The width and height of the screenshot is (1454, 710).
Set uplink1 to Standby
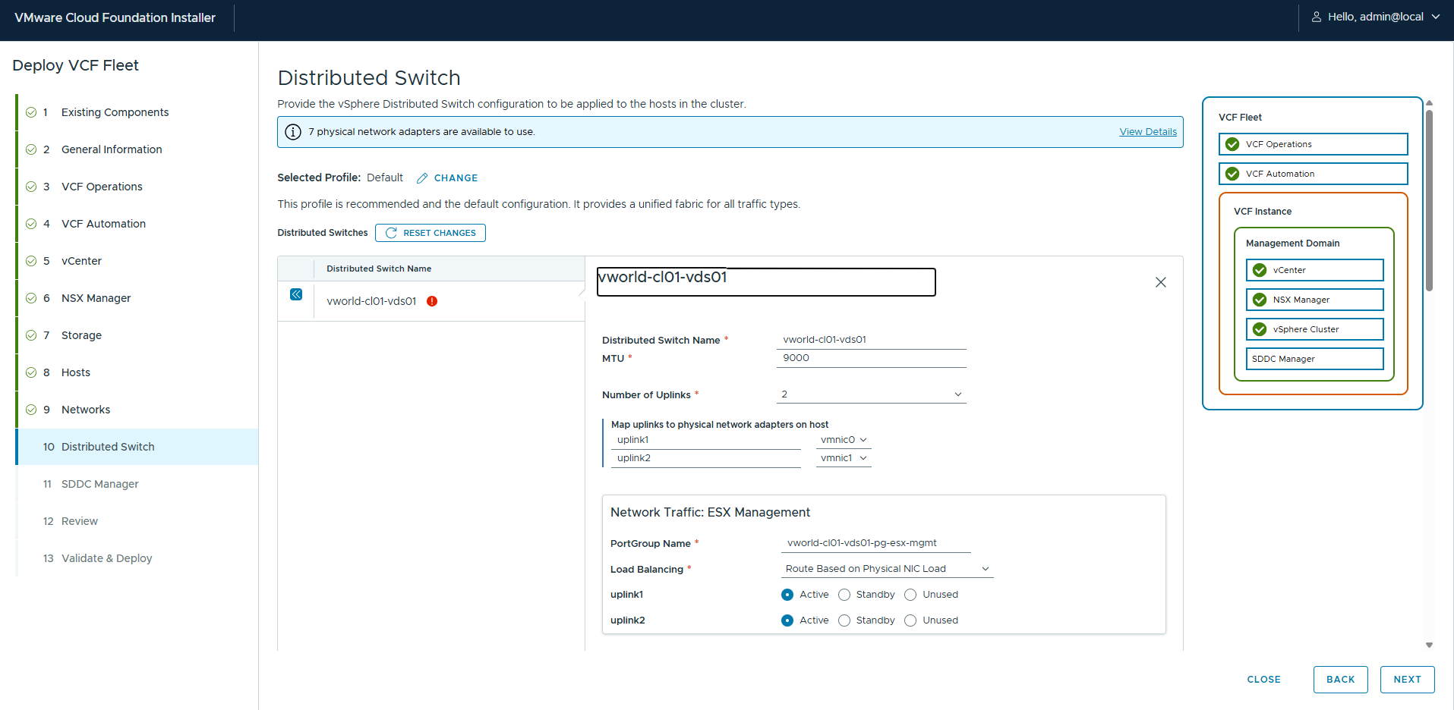844,595
